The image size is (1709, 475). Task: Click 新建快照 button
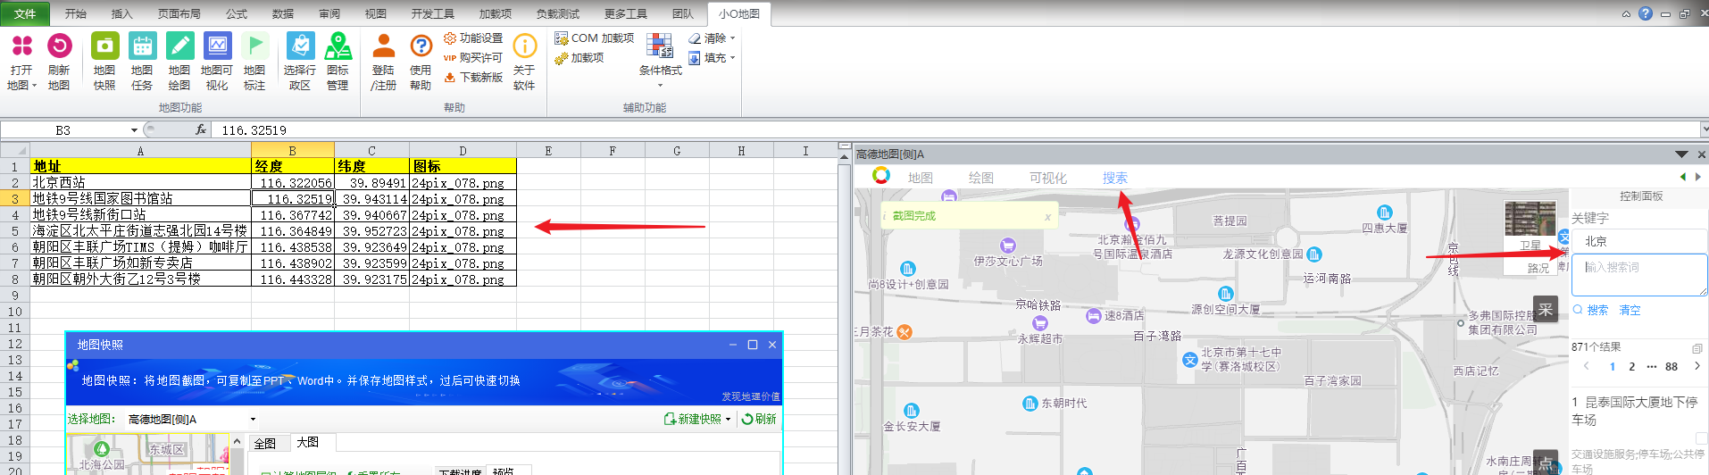point(693,419)
